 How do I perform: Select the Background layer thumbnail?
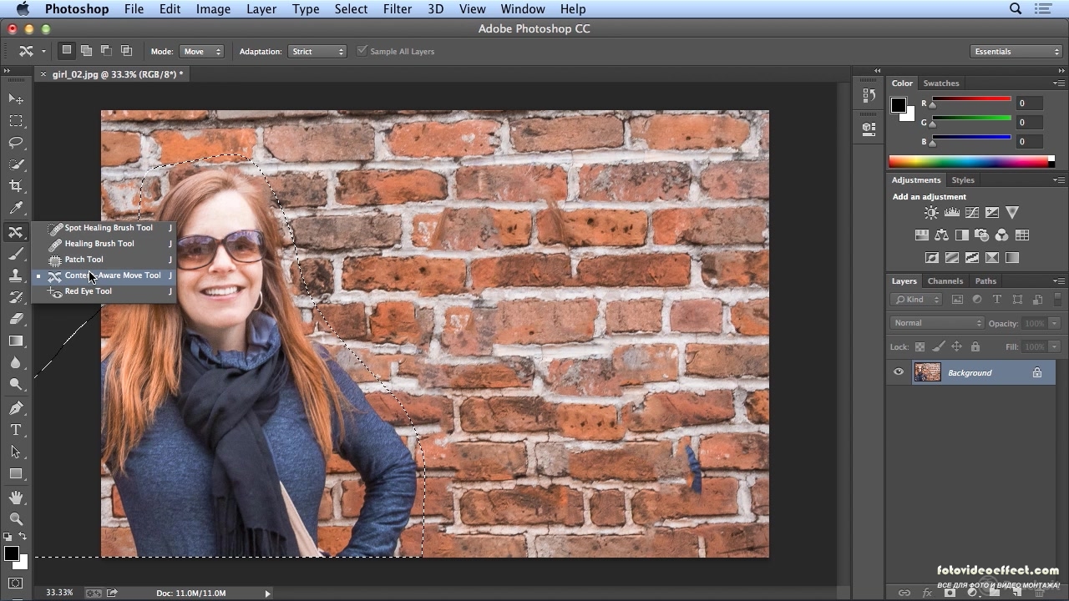coord(927,372)
